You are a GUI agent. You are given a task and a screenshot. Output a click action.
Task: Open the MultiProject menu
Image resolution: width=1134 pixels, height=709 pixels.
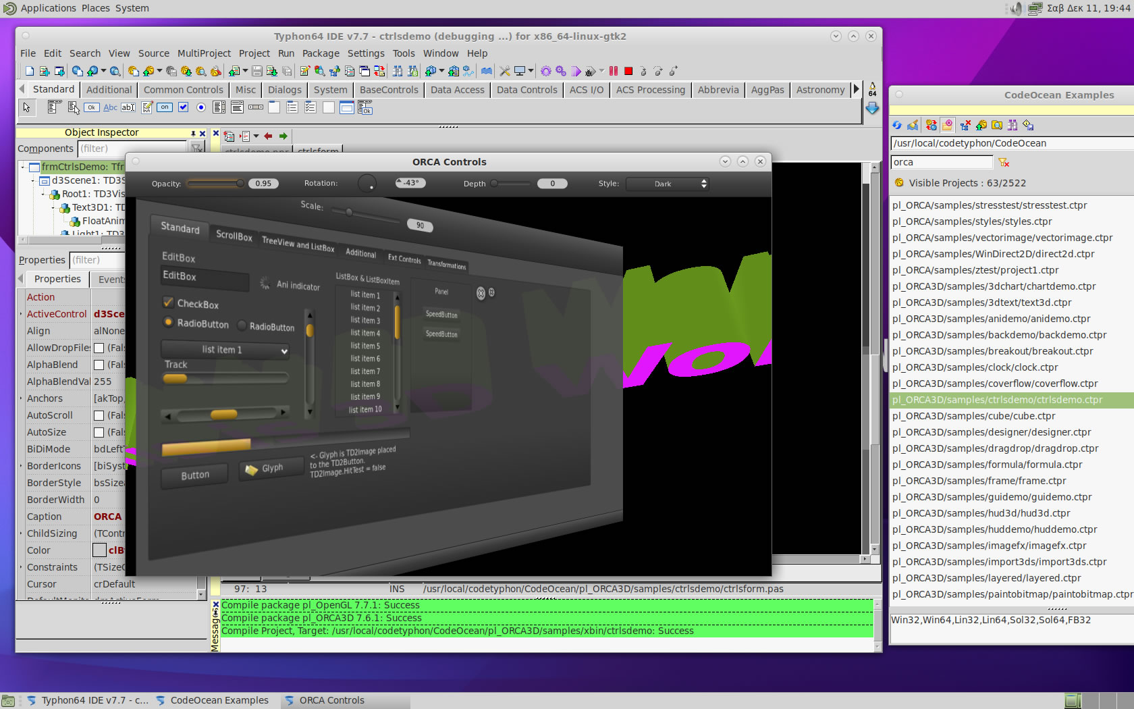tap(204, 53)
